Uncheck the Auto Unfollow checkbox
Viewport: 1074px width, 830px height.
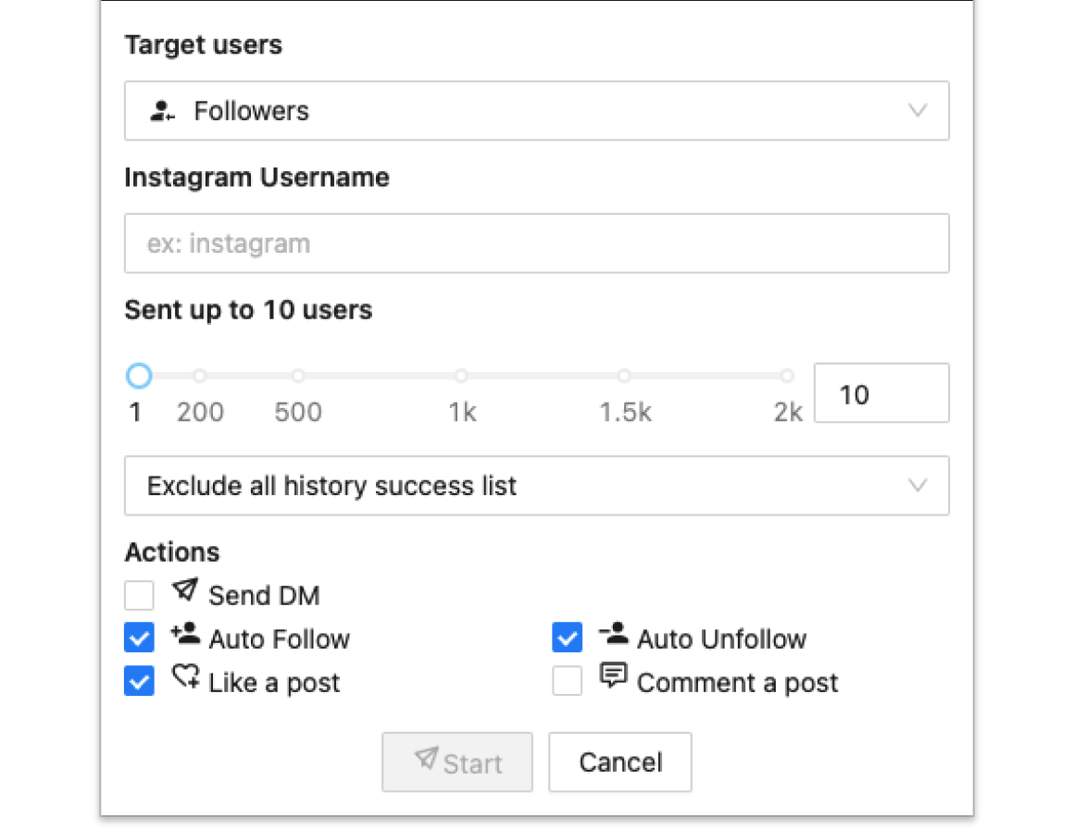[567, 638]
